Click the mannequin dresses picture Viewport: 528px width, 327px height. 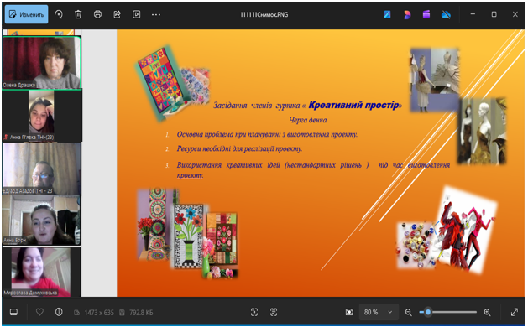[483, 131]
